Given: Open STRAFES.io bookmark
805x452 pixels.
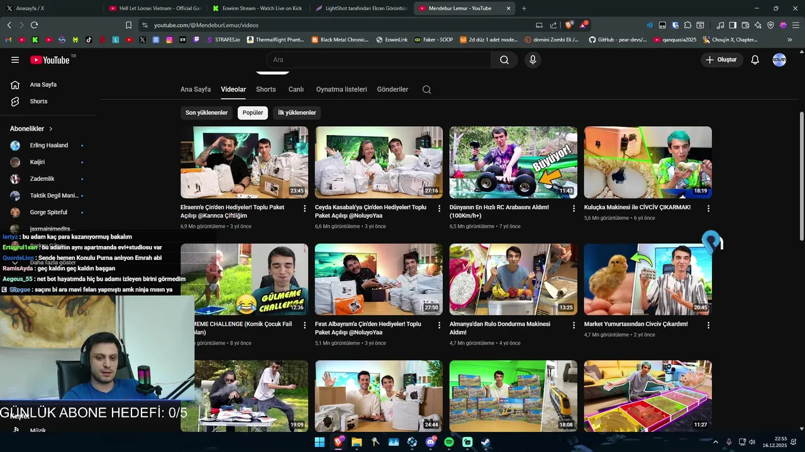Looking at the screenshot, I should [x=223, y=40].
